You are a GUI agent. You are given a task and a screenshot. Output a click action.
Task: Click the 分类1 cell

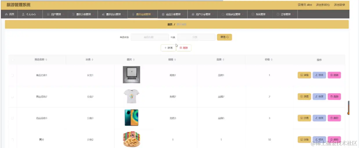[x=90, y=75]
